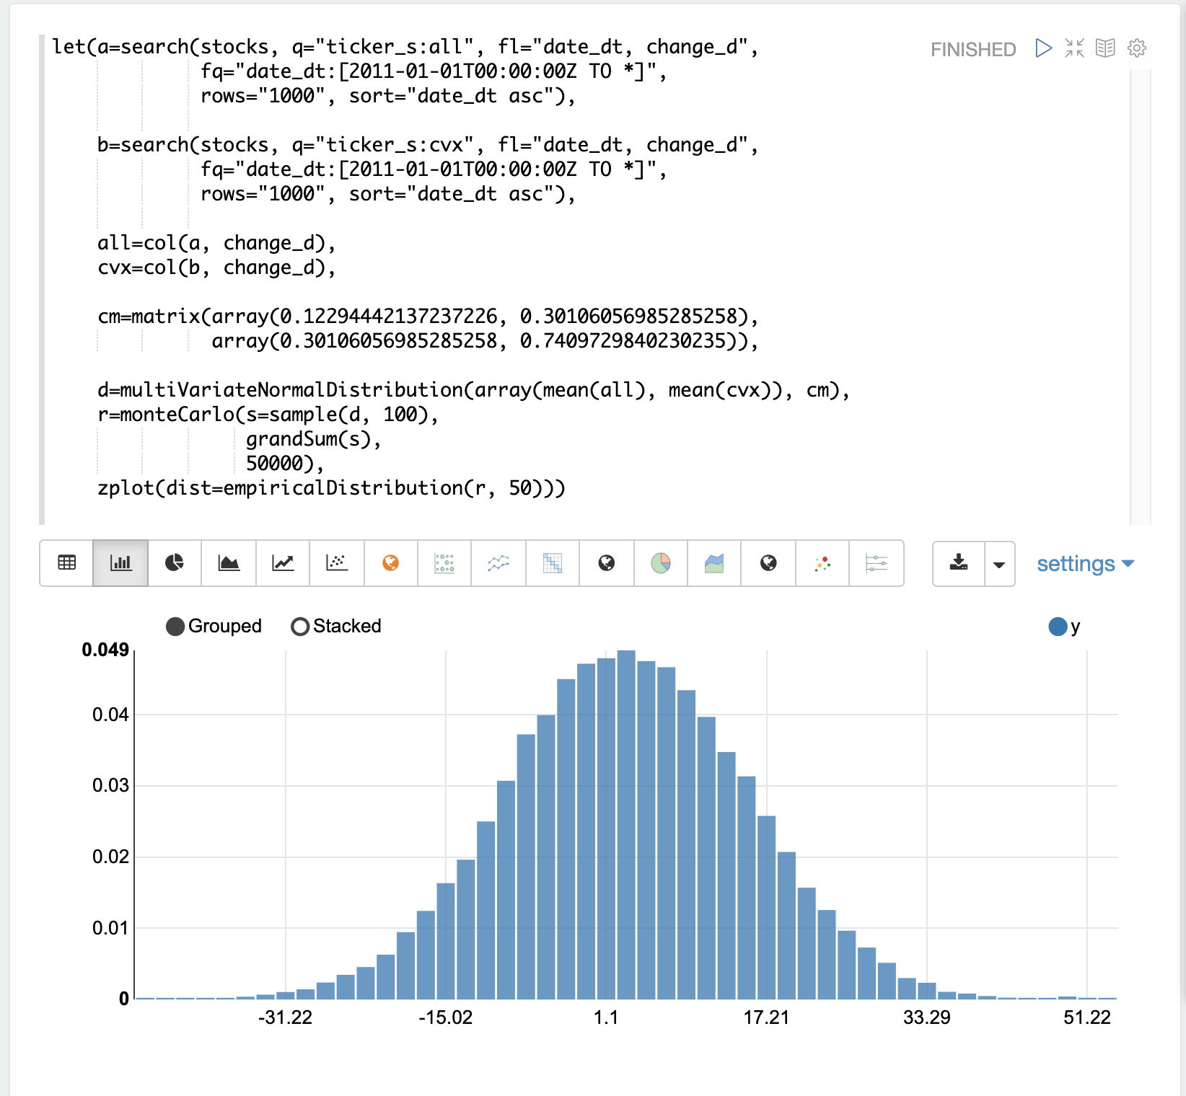The image size is (1186, 1096).
Task: Click into the zplot code line
Action: pos(332,488)
